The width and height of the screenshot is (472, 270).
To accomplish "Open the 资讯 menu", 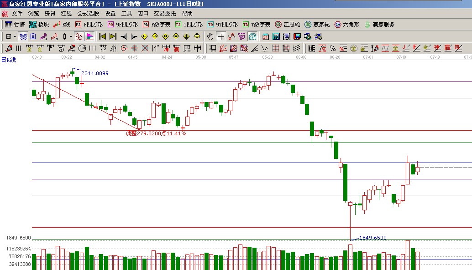I will [x=50, y=14].
